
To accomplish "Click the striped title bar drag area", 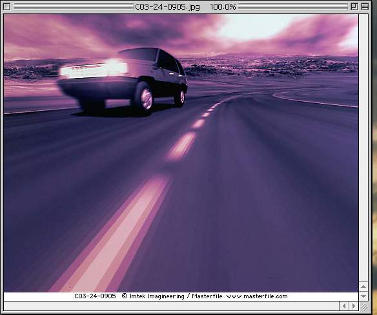I will click(x=74, y=6).
